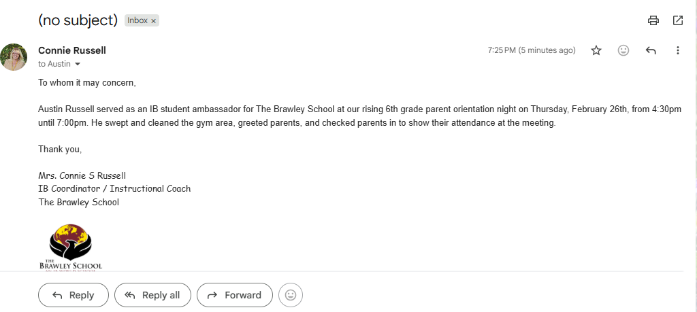Image resolution: width=697 pixels, height=312 pixels.
Task: Hit the Forward button
Action: coord(234,295)
